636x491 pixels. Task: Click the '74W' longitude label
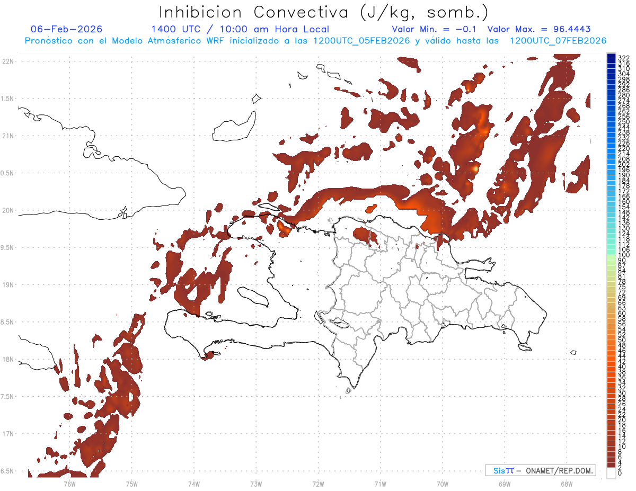pos(193,484)
